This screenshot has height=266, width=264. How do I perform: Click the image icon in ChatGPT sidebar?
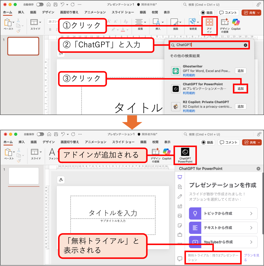tap(180, 216)
